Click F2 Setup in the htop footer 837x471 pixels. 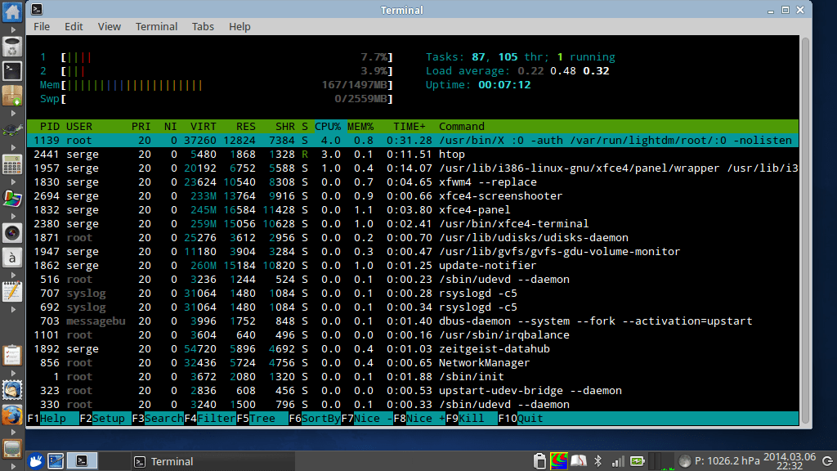105,418
